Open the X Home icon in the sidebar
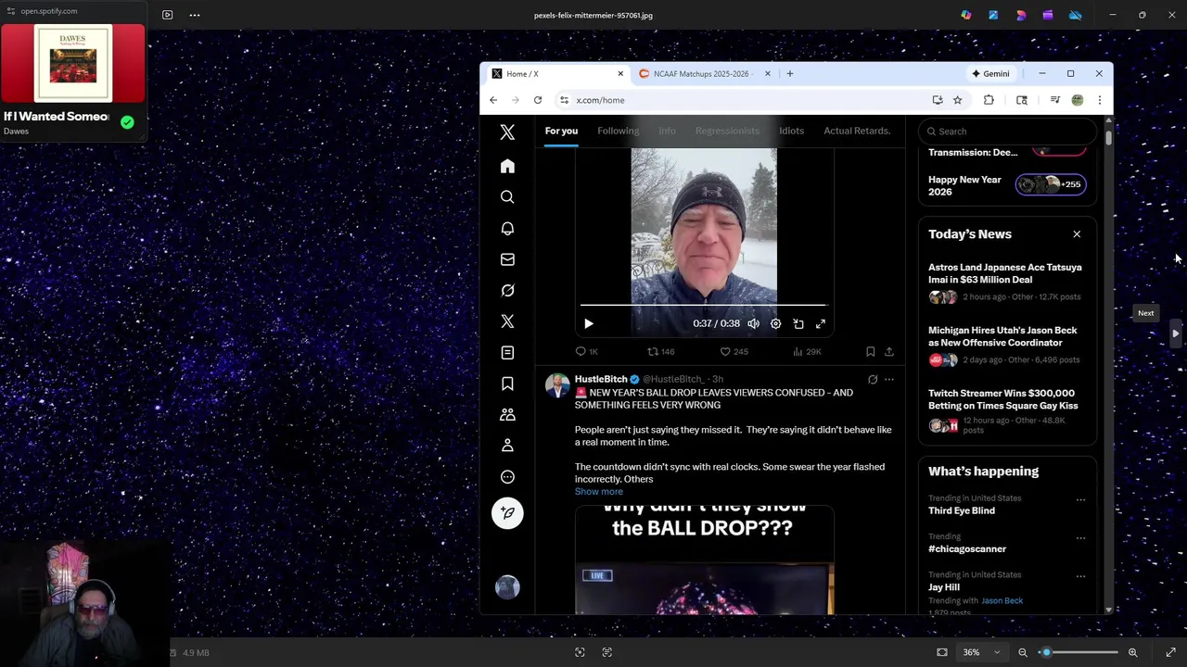Screen dimensions: 1187x667 point(507,166)
